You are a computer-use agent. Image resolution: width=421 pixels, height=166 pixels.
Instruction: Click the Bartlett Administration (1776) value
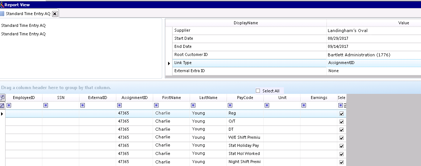(x=359, y=55)
